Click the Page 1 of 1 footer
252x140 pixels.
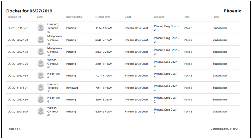15,129
